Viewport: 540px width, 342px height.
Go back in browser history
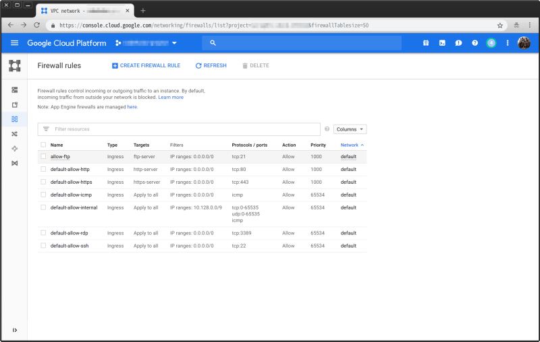tap(11, 25)
